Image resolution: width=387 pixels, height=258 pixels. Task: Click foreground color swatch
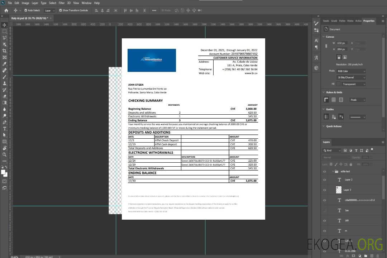[x=3, y=172]
